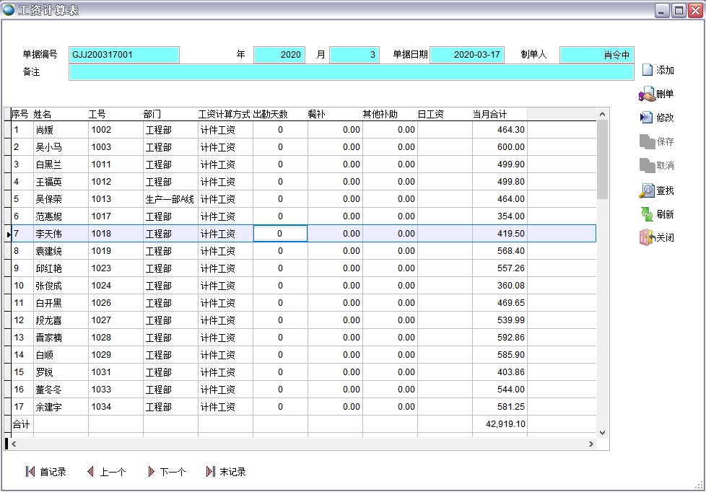The width and height of the screenshot is (706, 492).
Task: Open the 查找 (Search) function
Action: [659, 190]
